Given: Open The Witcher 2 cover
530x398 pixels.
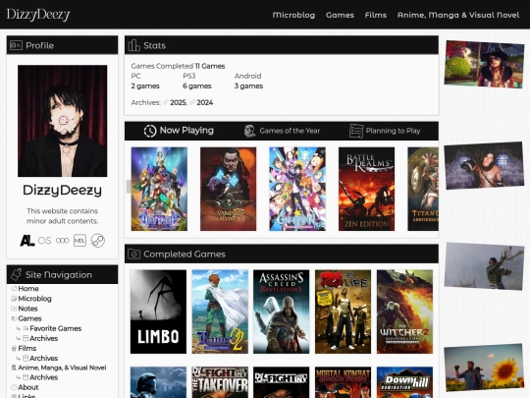Looking at the screenshot, I should (405, 312).
